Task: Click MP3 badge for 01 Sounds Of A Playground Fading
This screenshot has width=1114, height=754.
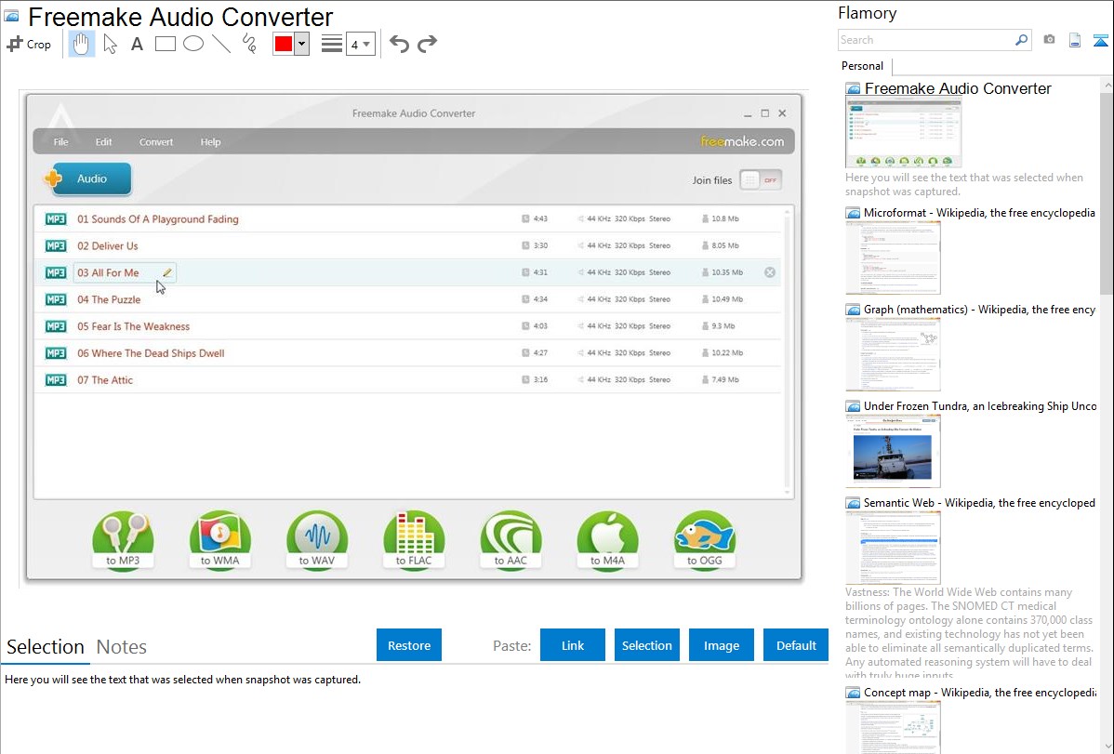Action: (x=56, y=218)
